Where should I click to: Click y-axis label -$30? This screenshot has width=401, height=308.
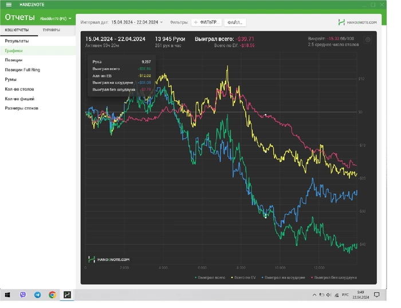click(362, 211)
